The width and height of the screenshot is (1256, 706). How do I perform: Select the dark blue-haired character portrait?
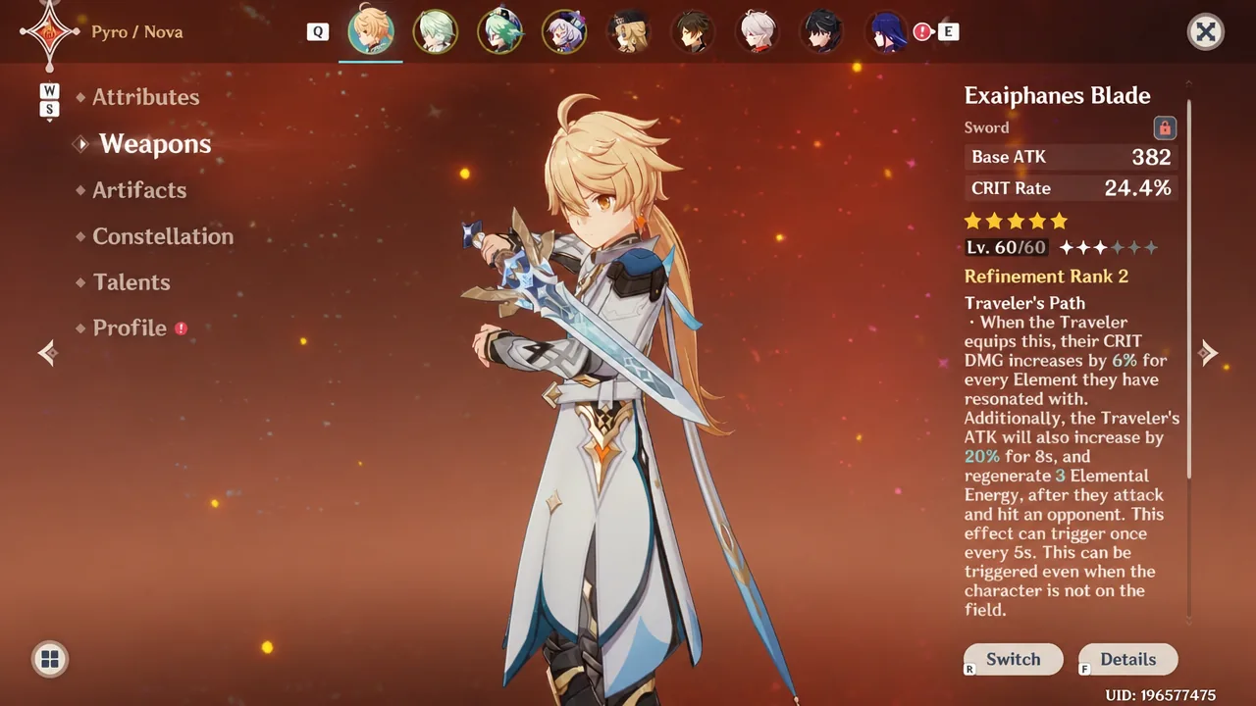click(x=887, y=31)
